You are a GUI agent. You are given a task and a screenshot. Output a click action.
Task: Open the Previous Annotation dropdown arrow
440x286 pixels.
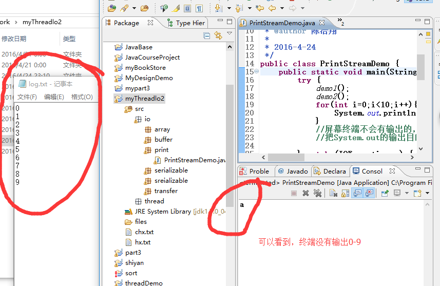click(250, 8)
